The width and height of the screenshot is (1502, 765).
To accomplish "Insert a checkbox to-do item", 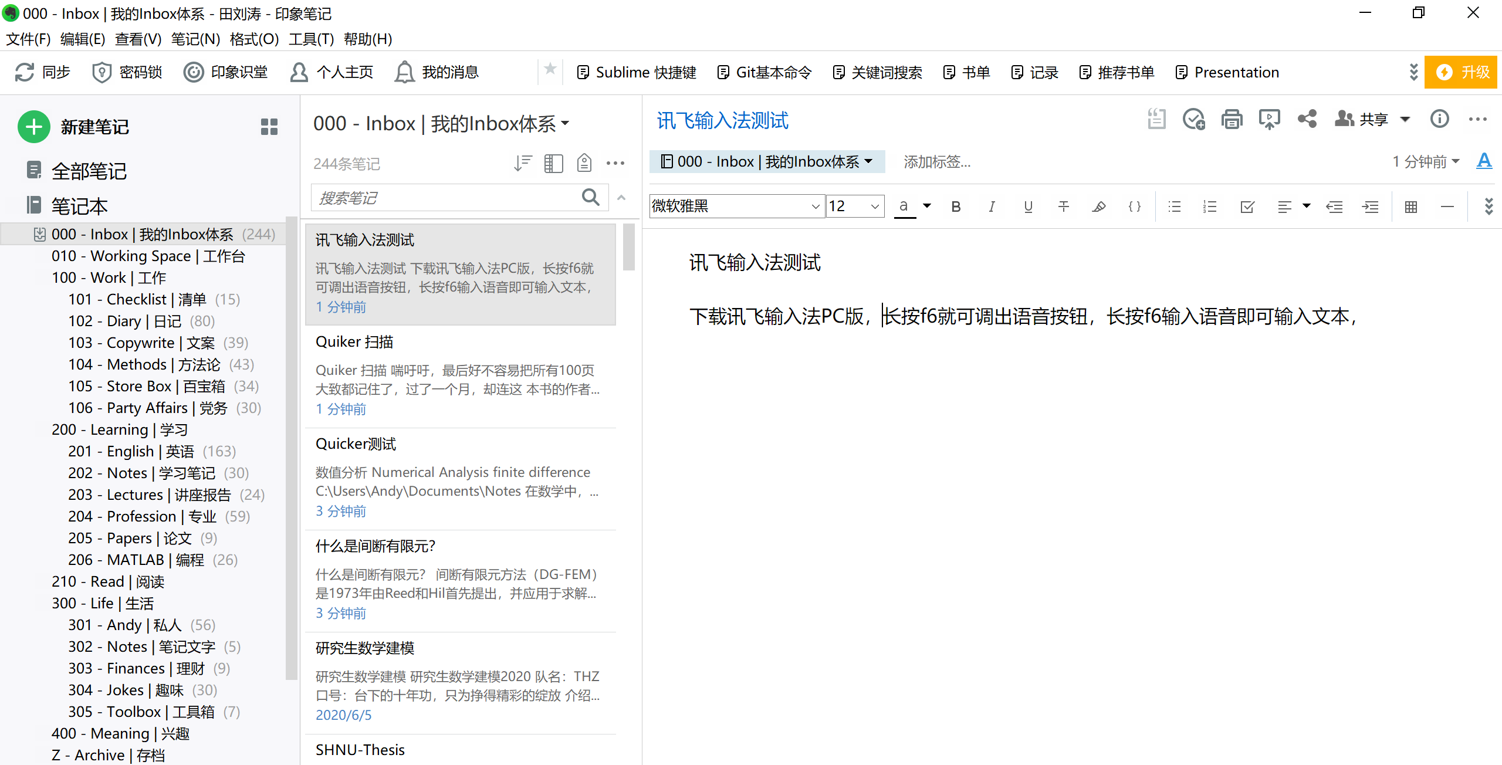I will point(1247,207).
